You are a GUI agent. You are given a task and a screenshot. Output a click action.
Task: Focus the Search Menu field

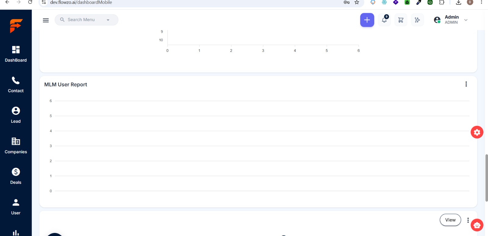pos(86,20)
